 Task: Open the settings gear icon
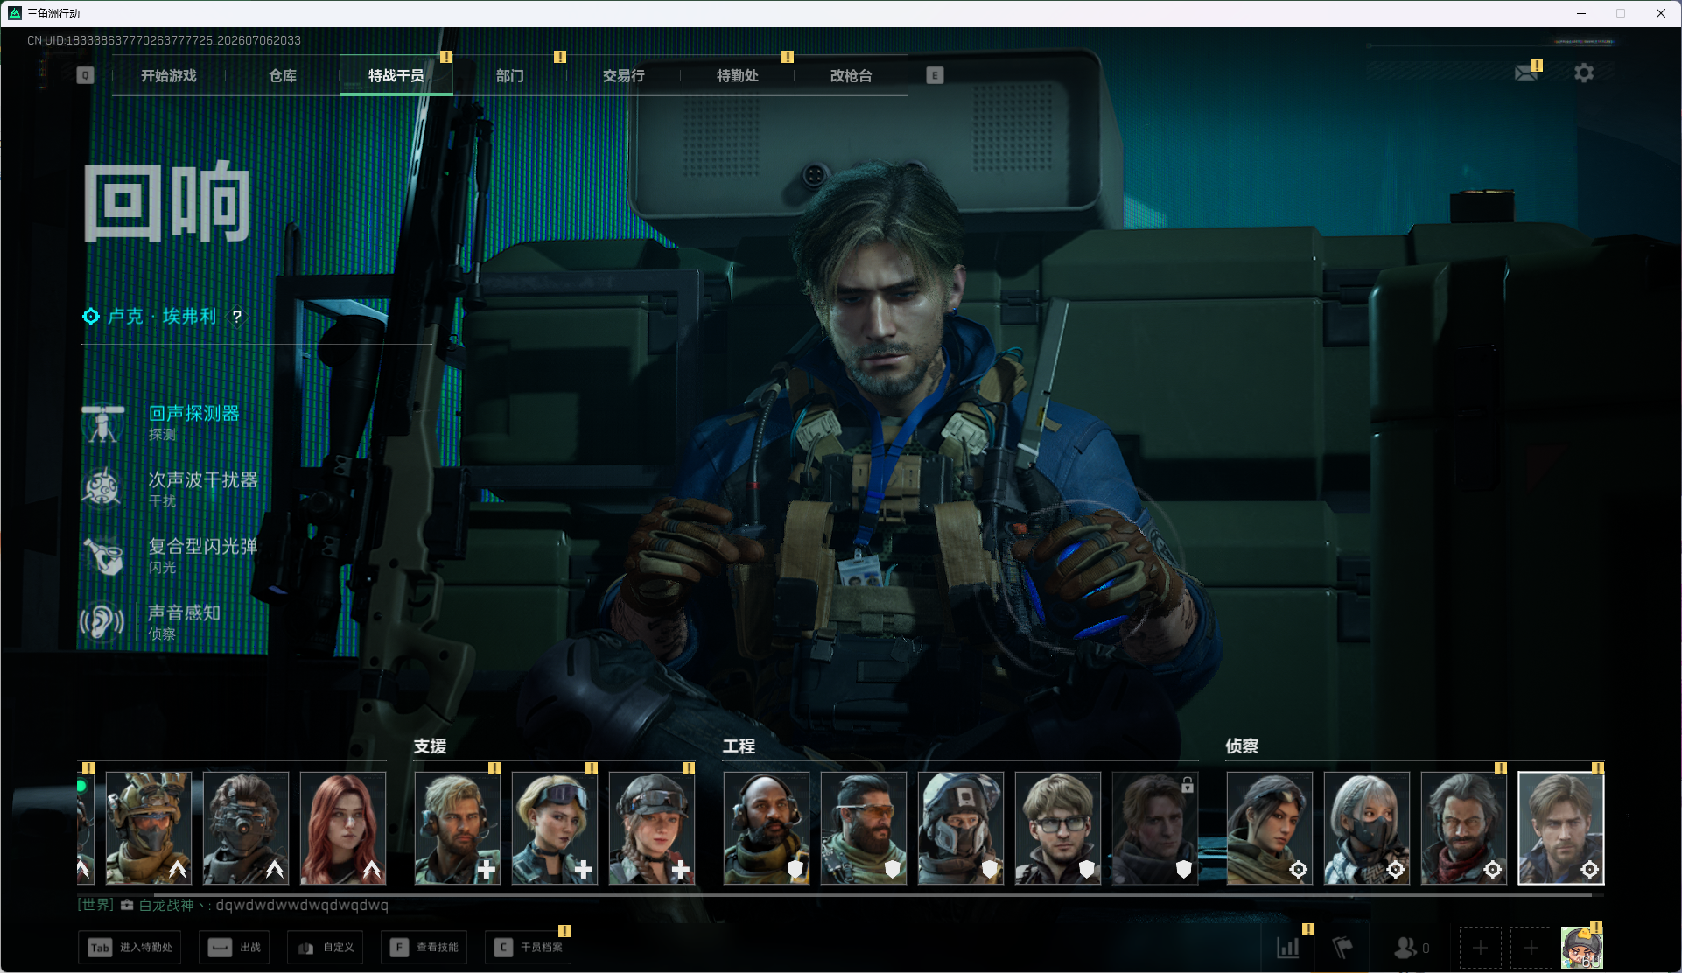pos(1584,73)
